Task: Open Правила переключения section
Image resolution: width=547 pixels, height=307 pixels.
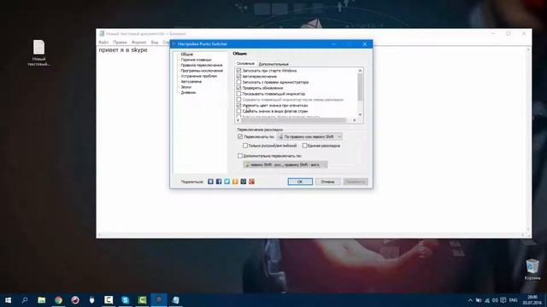Action: (202, 65)
